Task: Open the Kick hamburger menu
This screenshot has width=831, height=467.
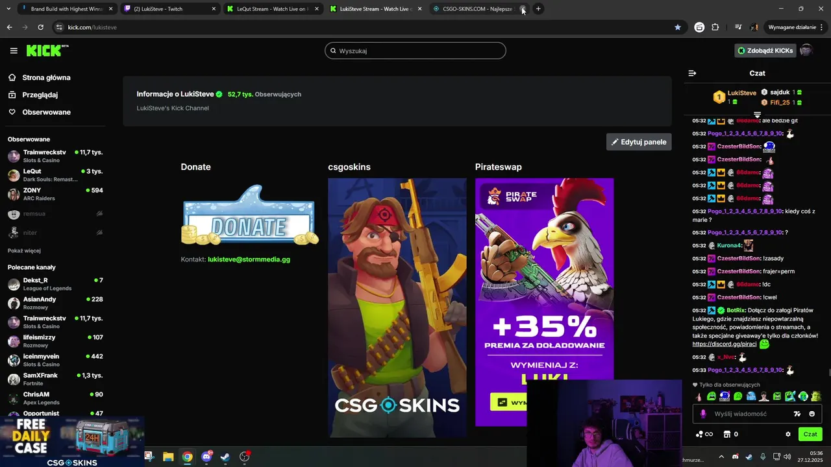Action: [x=14, y=51]
